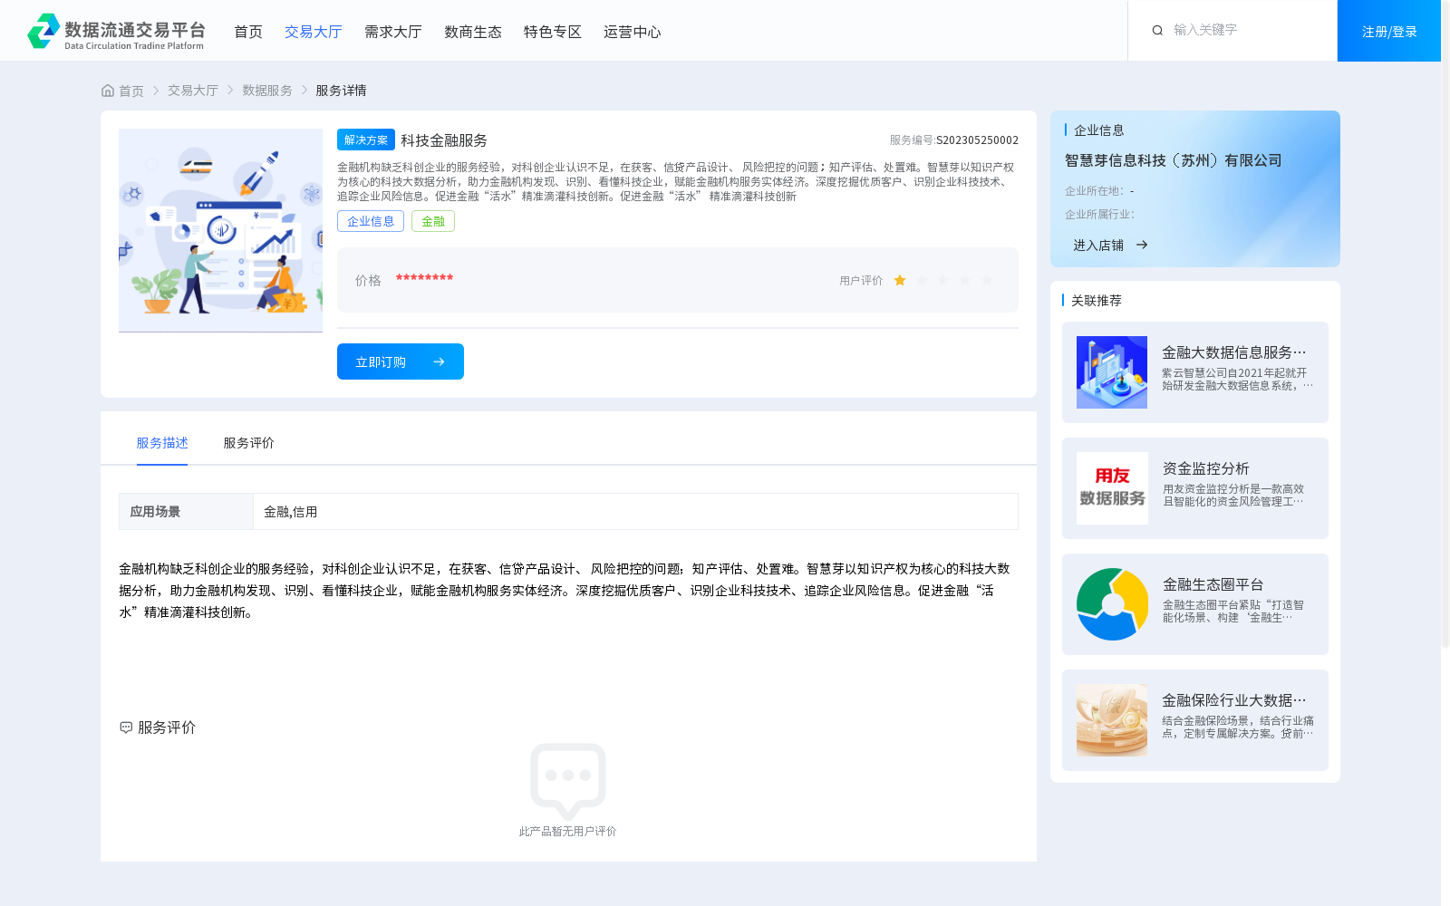Click the 金融保险行业大数据 title
1450x906 pixels.
click(1234, 700)
